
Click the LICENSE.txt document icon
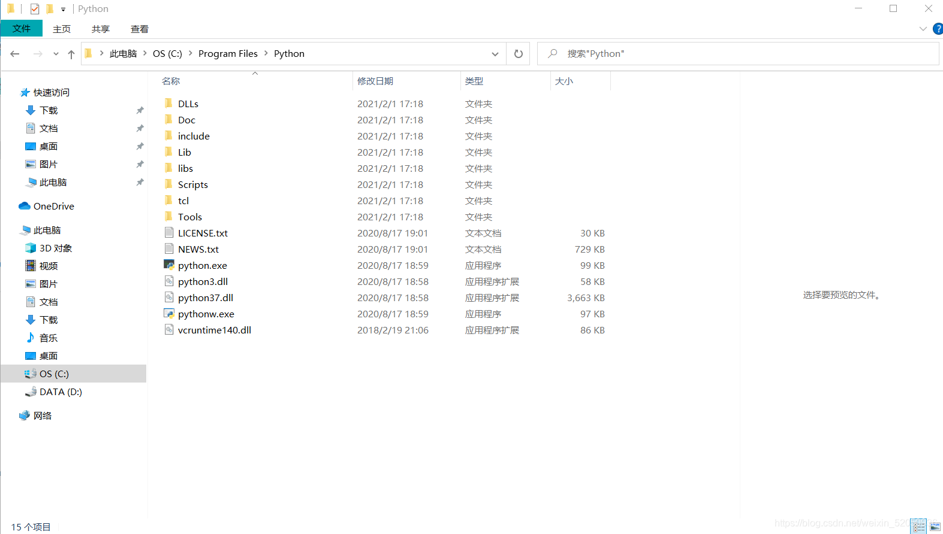point(169,232)
